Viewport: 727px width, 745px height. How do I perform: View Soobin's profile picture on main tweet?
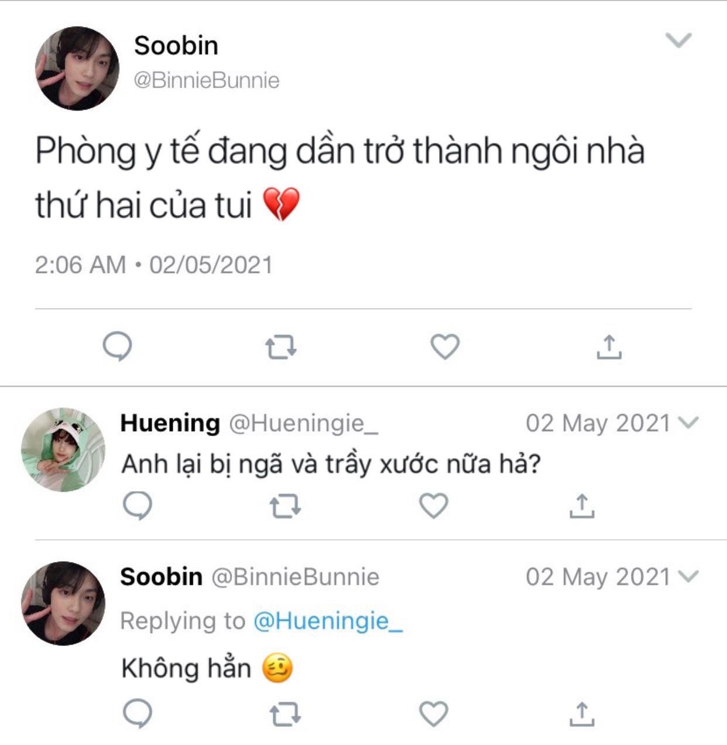(77, 68)
